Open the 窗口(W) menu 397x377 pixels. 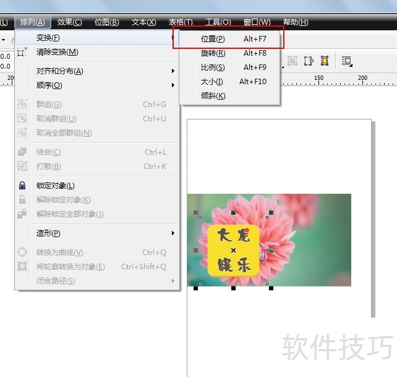click(x=257, y=22)
